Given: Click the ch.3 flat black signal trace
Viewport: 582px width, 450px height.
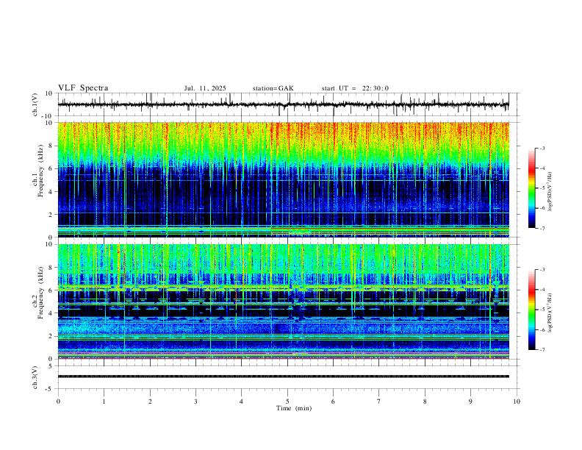Looking at the screenshot, I should [283, 376].
